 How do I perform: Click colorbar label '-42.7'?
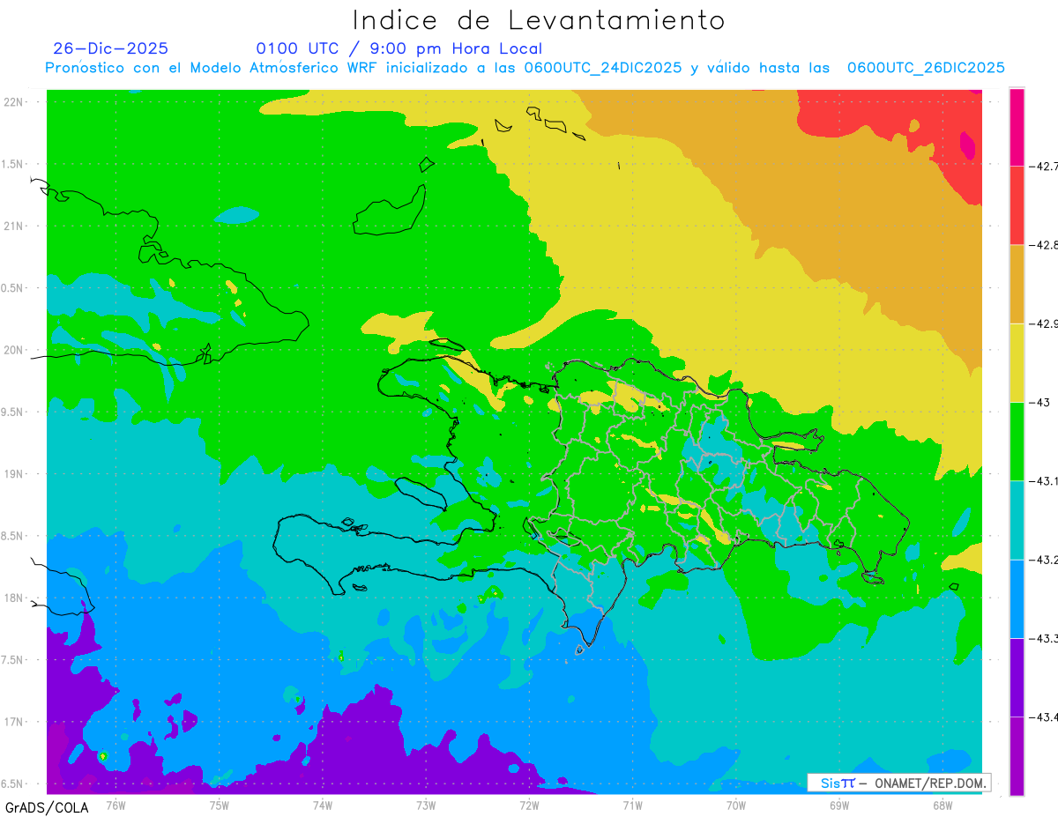click(1044, 166)
